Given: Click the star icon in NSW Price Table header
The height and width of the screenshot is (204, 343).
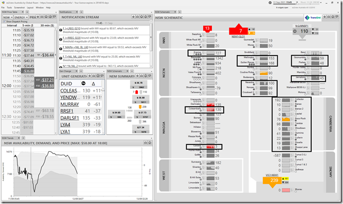Looking at the screenshot, I should [x=38, y=17].
